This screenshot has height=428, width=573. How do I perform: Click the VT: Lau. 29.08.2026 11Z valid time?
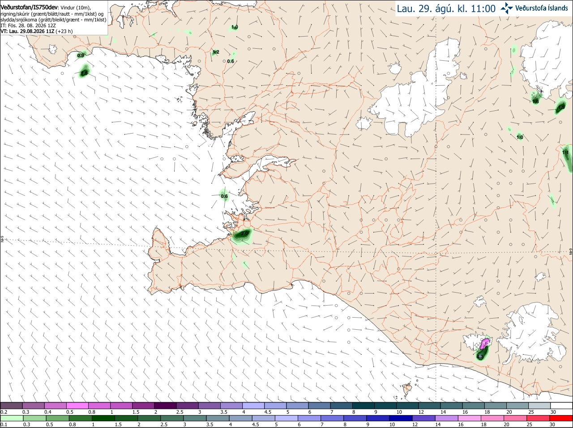pyautogui.click(x=27, y=31)
